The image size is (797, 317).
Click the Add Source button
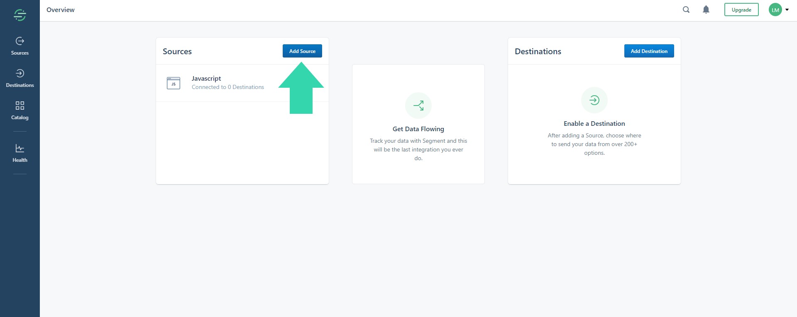[x=302, y=51]
